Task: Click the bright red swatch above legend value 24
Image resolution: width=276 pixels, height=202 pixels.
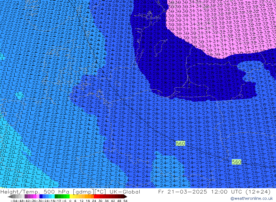Action: [95, 196]
